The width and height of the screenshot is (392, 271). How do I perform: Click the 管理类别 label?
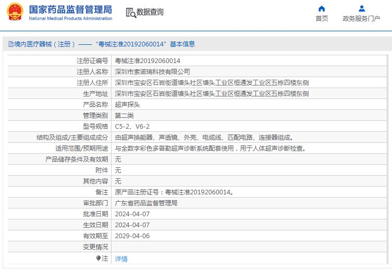95,116
